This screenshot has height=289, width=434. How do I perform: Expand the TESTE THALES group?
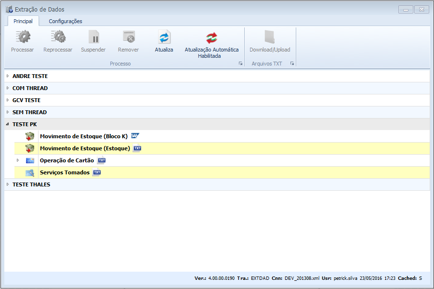pos(8,184)
